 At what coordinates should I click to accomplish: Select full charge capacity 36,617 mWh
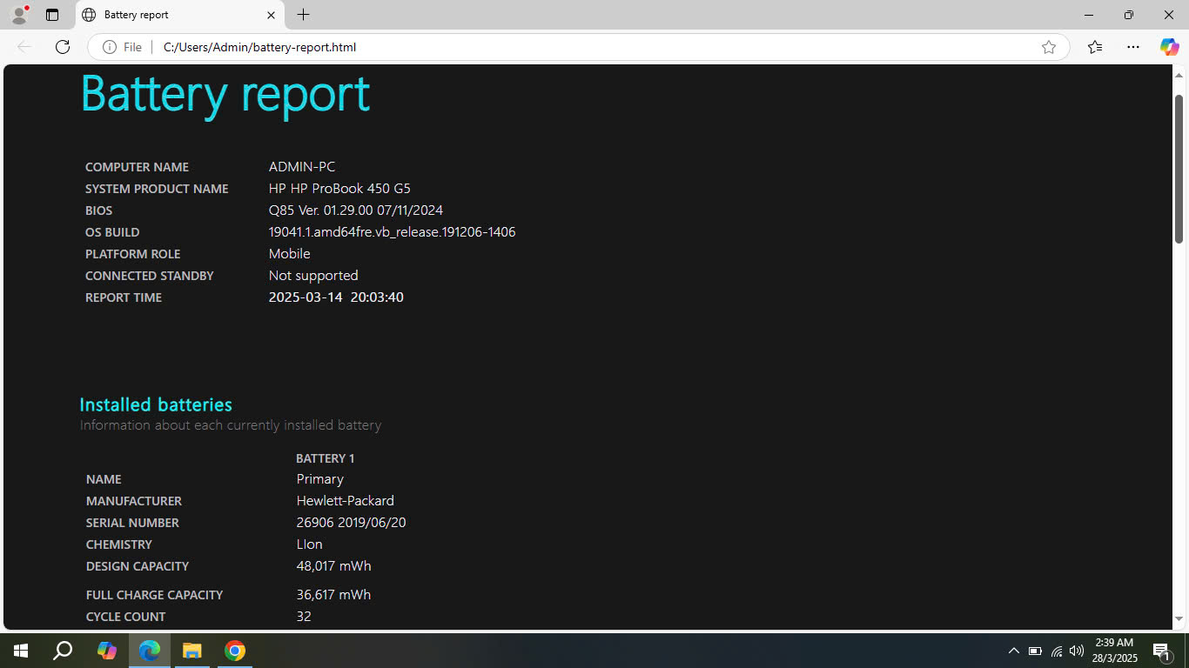pos(334,595)
